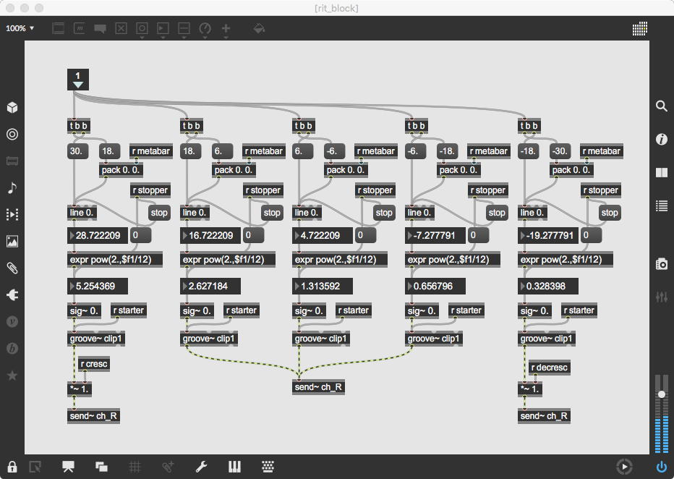Open a new patcher view icon
The height and width of the screenshot is (479, 674).
click(x=35, y=467)
